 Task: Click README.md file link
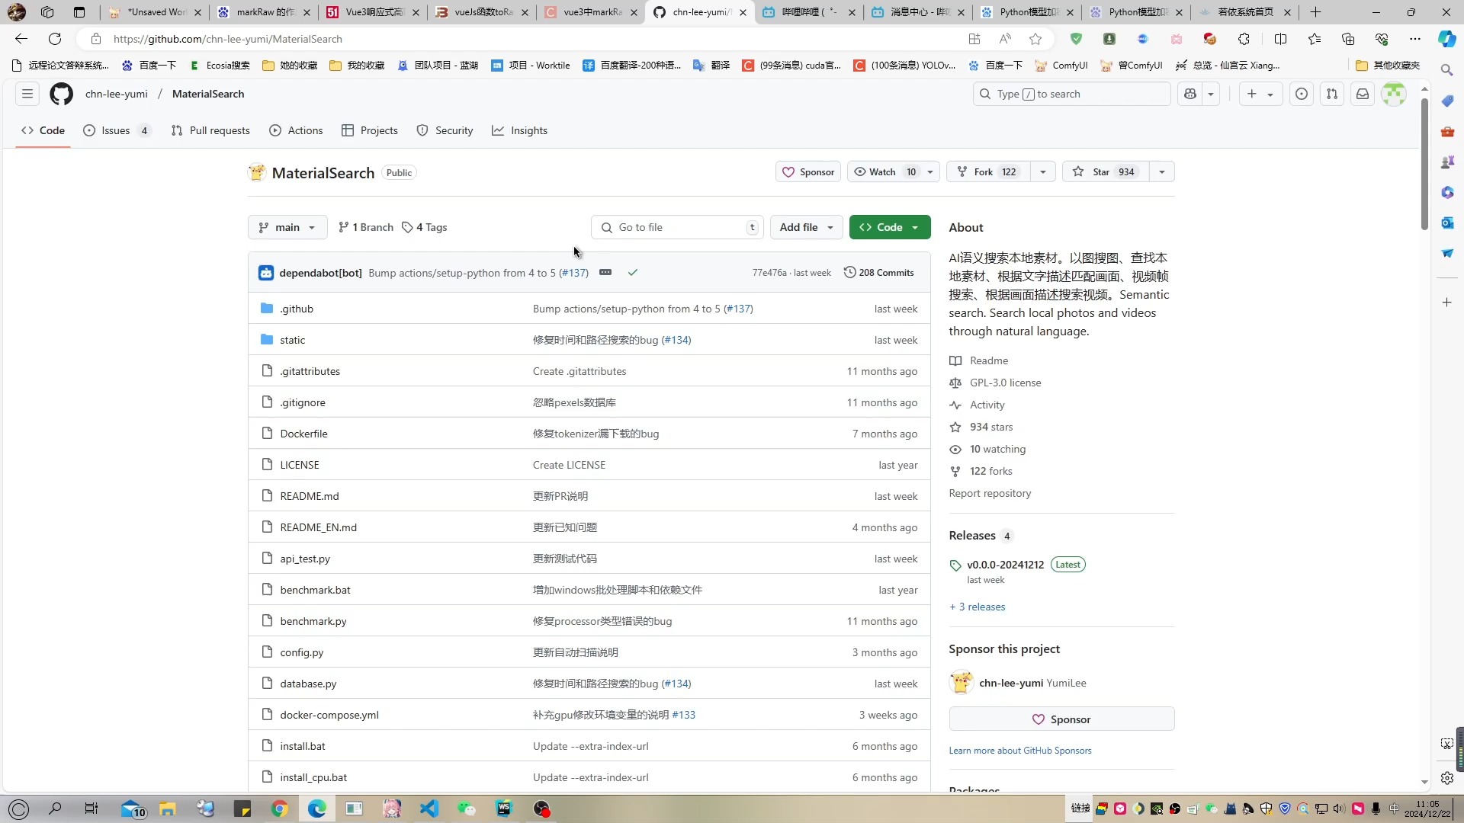point(309,495)
